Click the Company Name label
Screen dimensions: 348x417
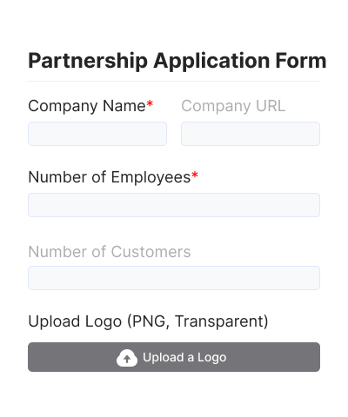87,106
